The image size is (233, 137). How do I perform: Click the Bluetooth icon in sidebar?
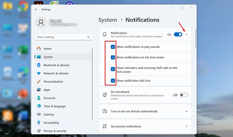pyautogui.click(x=39, y=65)
